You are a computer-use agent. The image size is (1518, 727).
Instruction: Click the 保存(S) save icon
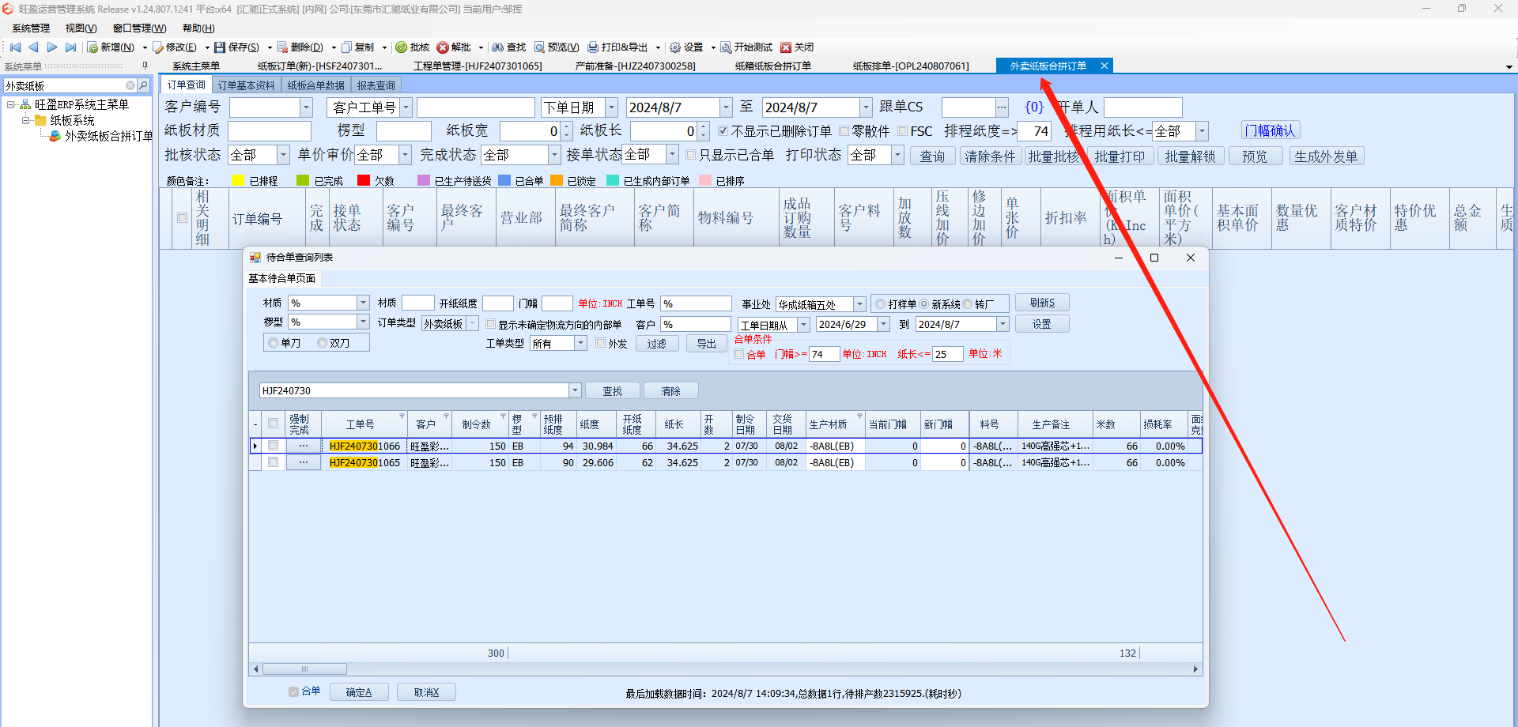coord(220,47)
